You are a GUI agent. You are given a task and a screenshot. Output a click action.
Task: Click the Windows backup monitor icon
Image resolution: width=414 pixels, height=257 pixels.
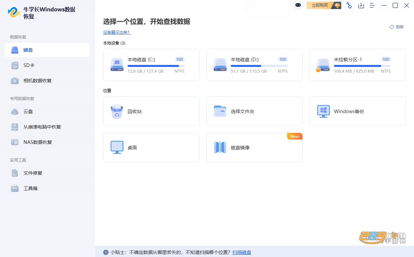[324, 111]
